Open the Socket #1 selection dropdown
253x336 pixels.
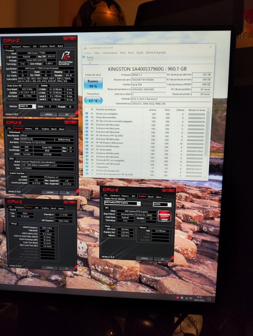point(27,106)
